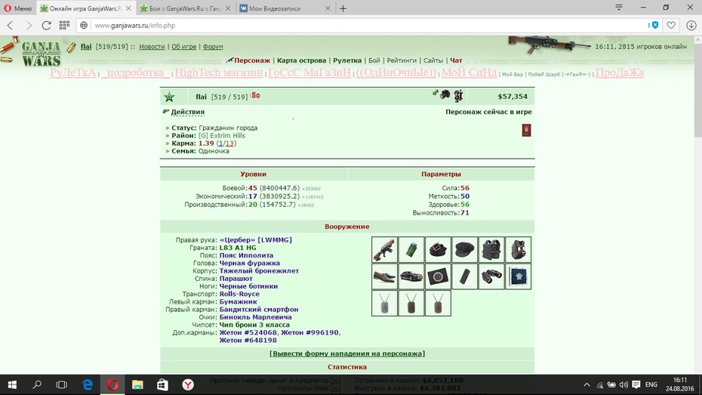Viewport: 702px width, 395px height.
Task: Click the L83 A1 HG grenade icon
Action: click(411, 249)
